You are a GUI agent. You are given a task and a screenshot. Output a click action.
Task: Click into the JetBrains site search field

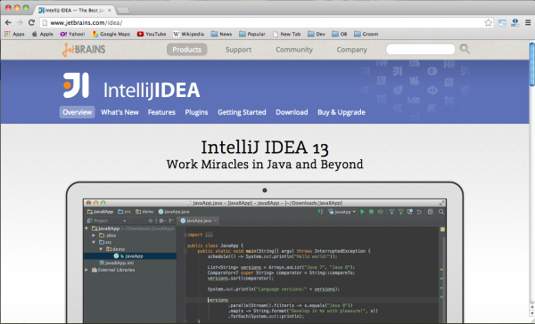420,49
